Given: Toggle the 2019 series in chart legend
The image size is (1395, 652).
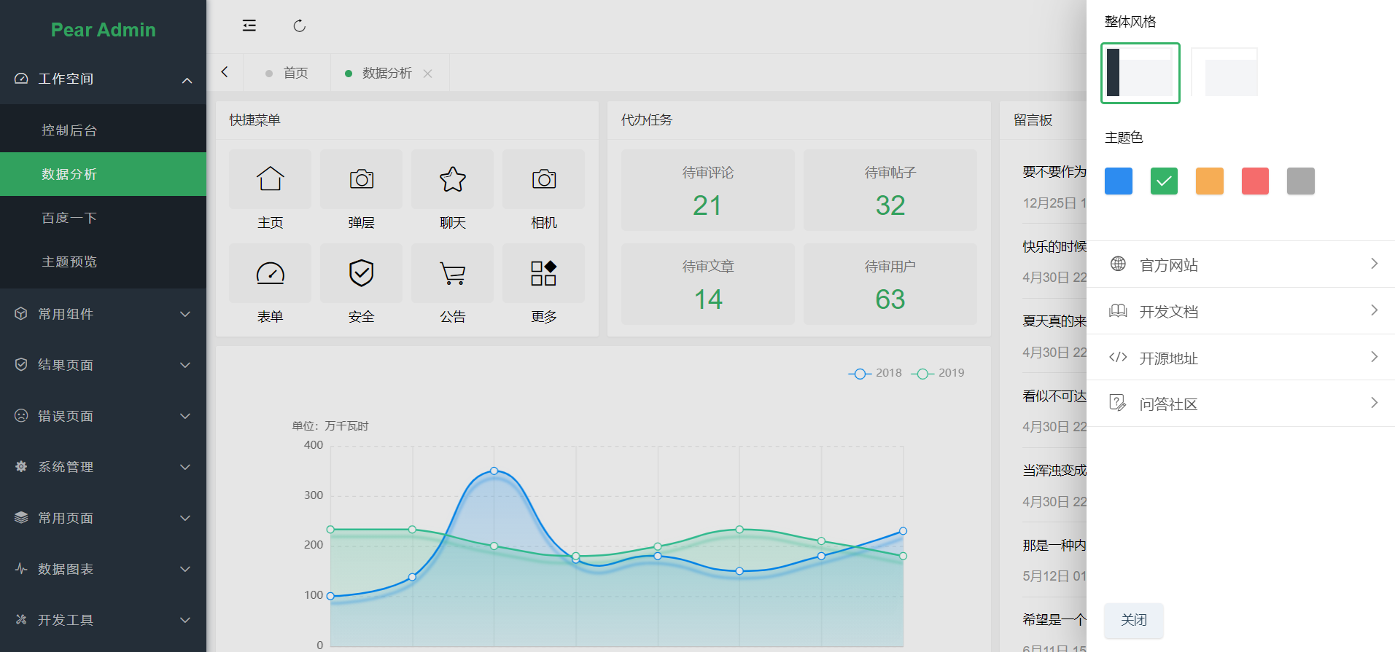Looking at the screenshot, I should pos(938,373).
